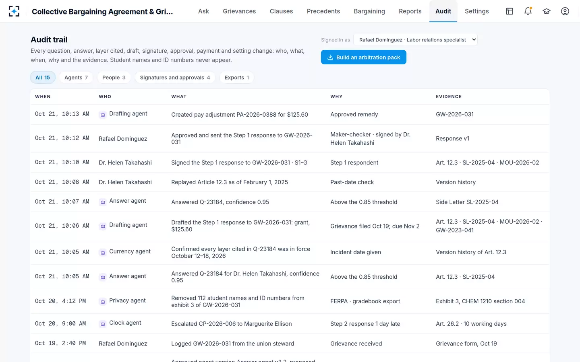
Task: Go to the Ask tab
Action: click(203, 11)
